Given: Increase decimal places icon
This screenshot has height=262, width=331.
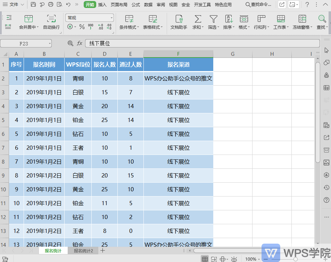Looking at the screenshot, I should 100,27.
